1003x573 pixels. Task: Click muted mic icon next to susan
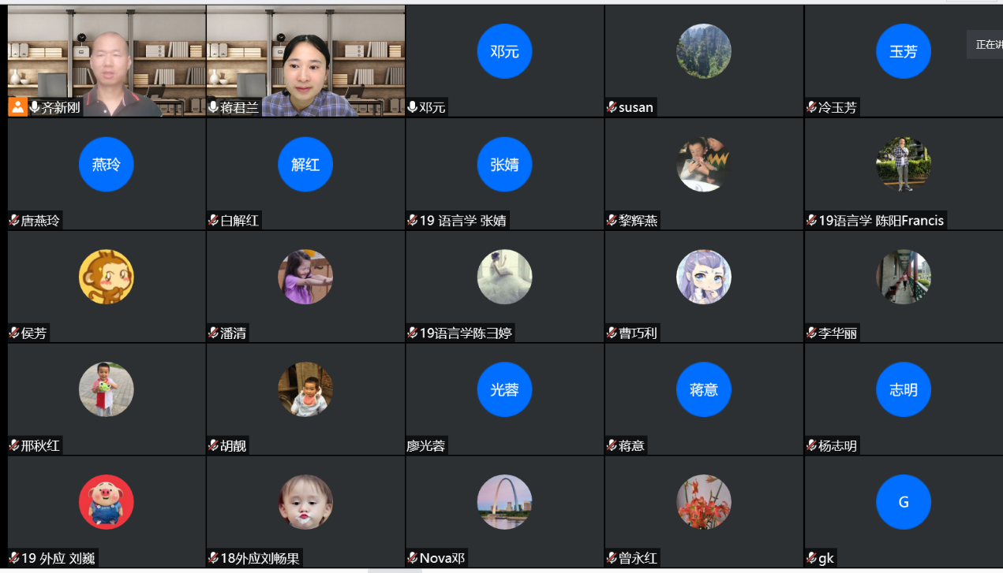612,107
